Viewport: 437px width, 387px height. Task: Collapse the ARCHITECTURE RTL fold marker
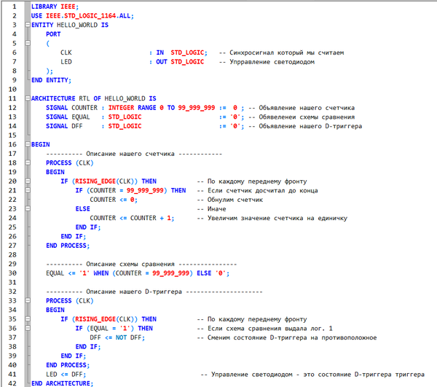[26, 98]
